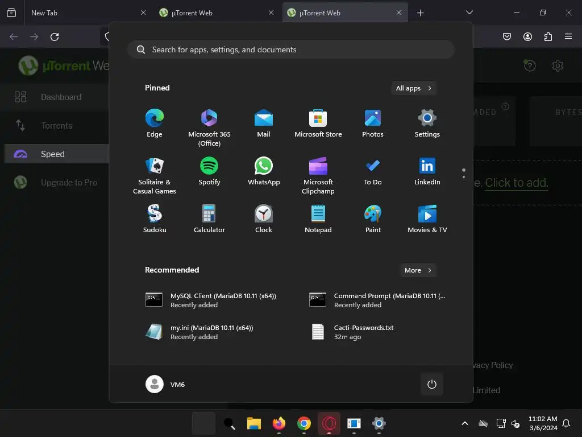Open VM6 user account menu
This screenshot has height=437, width=582.
click(x=165, y=384)
